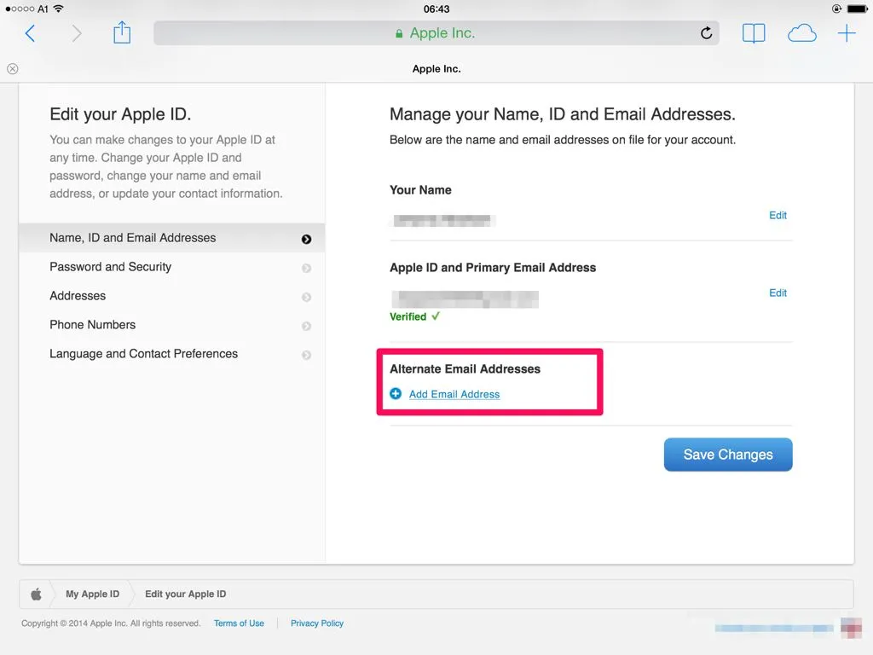Open a new tab with plus icon
The height and width of the screenshot is (655, 873).
847,33
